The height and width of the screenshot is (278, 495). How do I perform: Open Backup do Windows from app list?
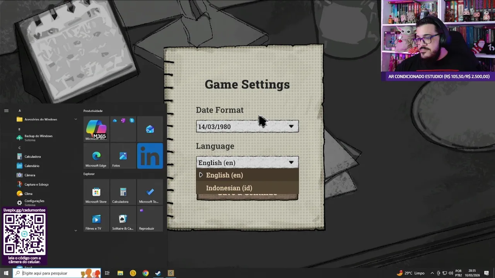(46, 138)
